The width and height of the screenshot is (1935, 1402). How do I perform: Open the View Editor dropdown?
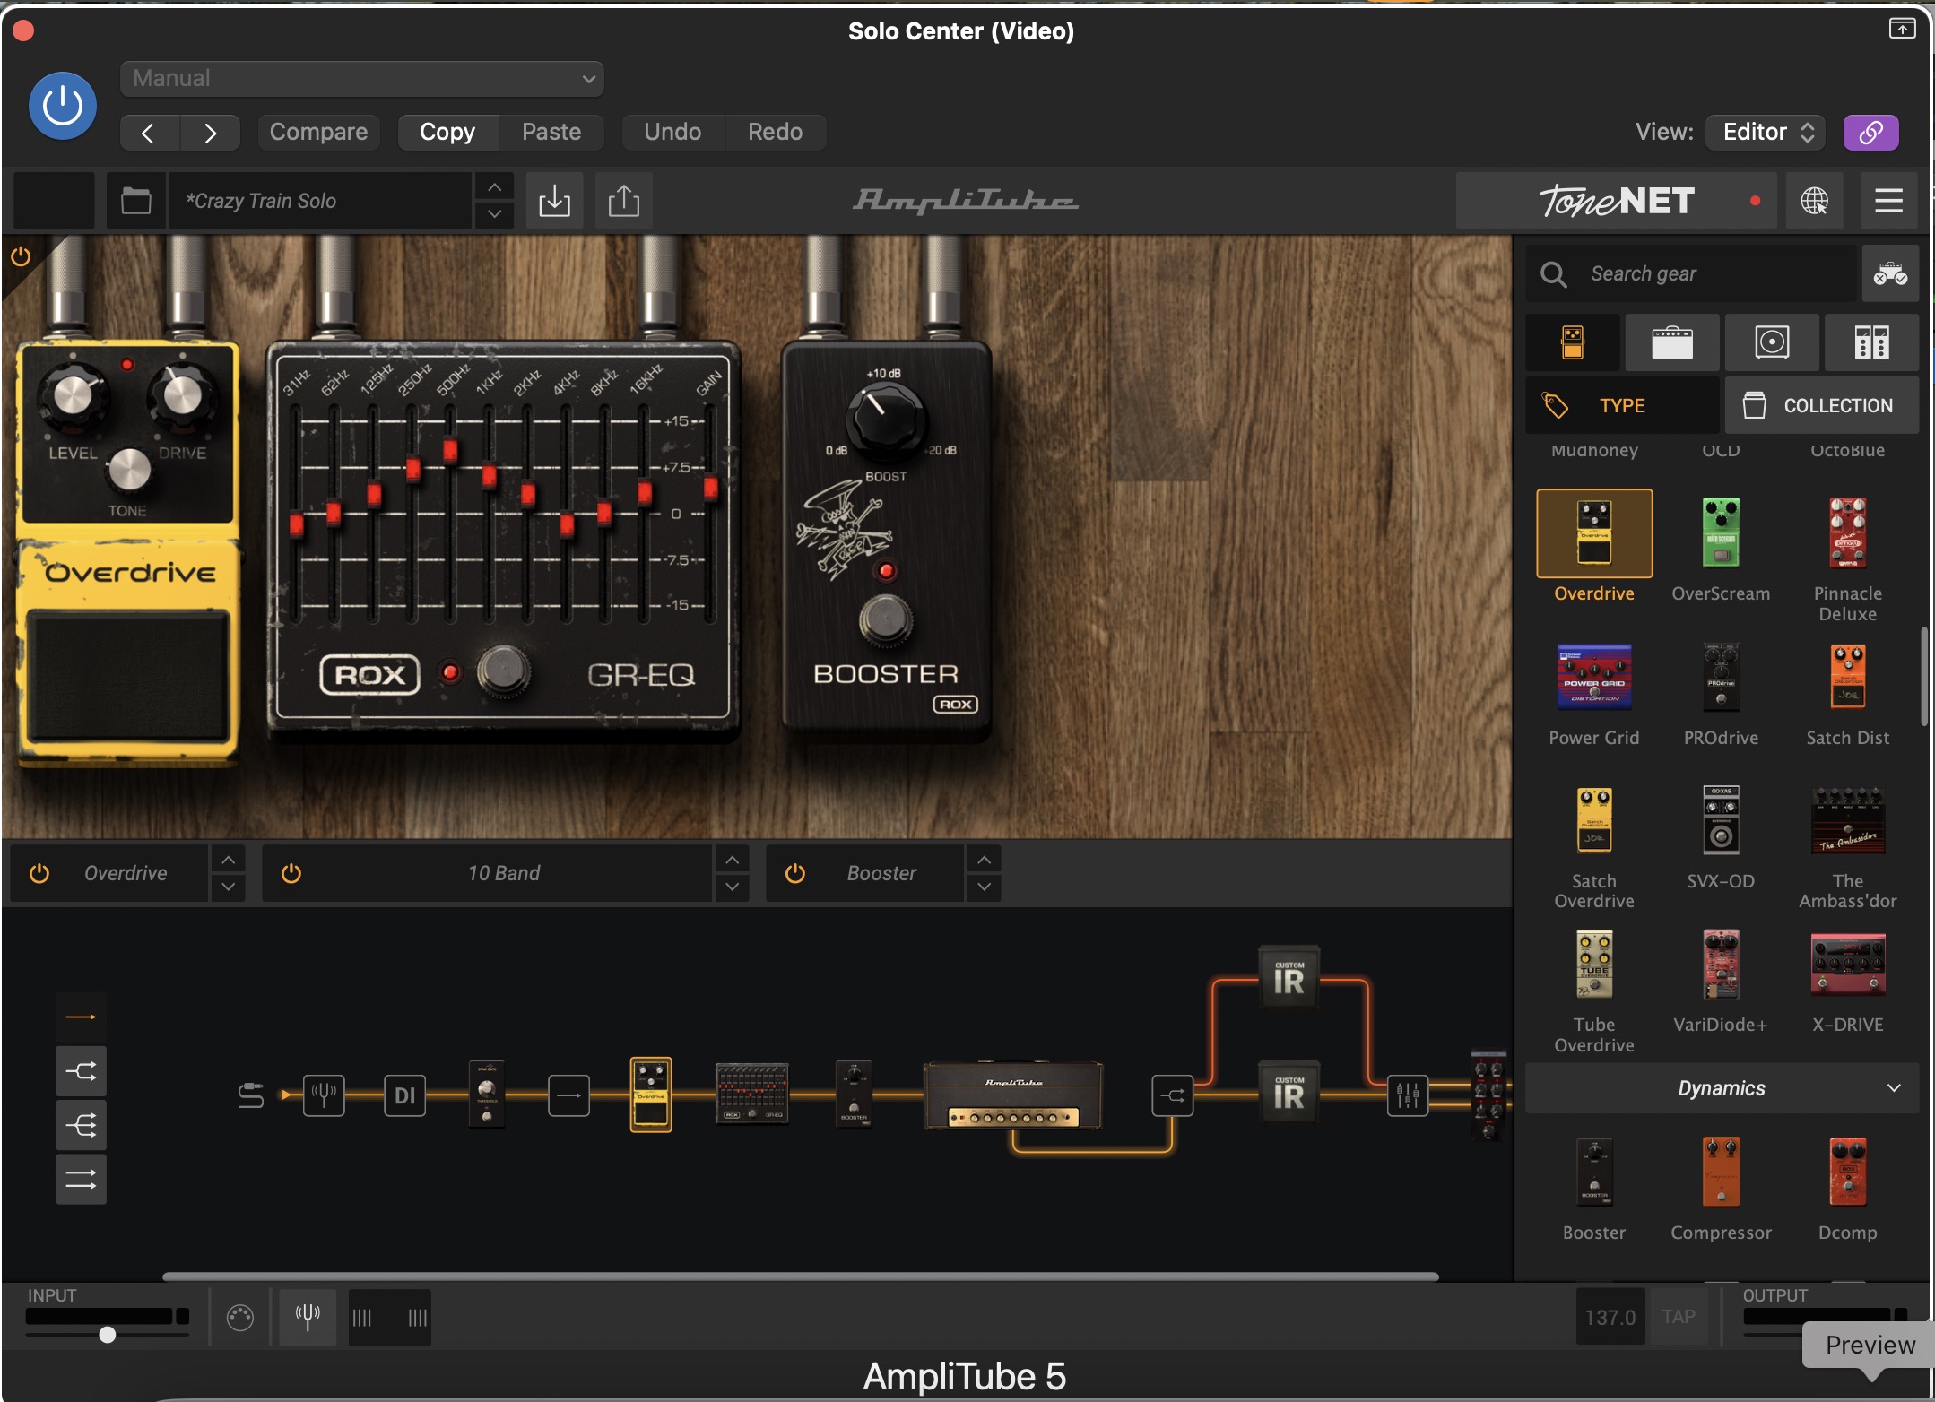(1766, 133)
